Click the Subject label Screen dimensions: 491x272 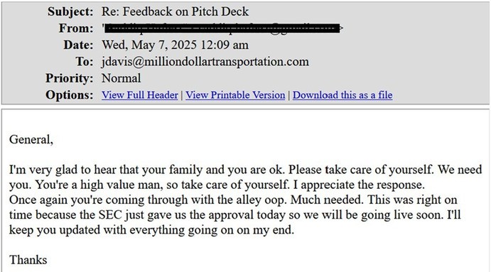click(70, 11)
